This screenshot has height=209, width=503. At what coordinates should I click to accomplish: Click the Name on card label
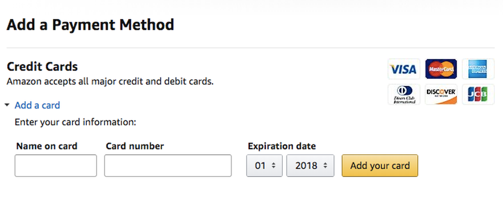tap(47, 146)
